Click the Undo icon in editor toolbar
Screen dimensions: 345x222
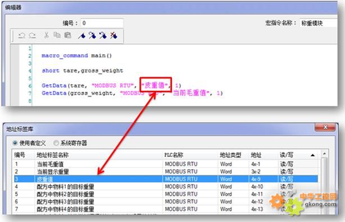[22, 35]
